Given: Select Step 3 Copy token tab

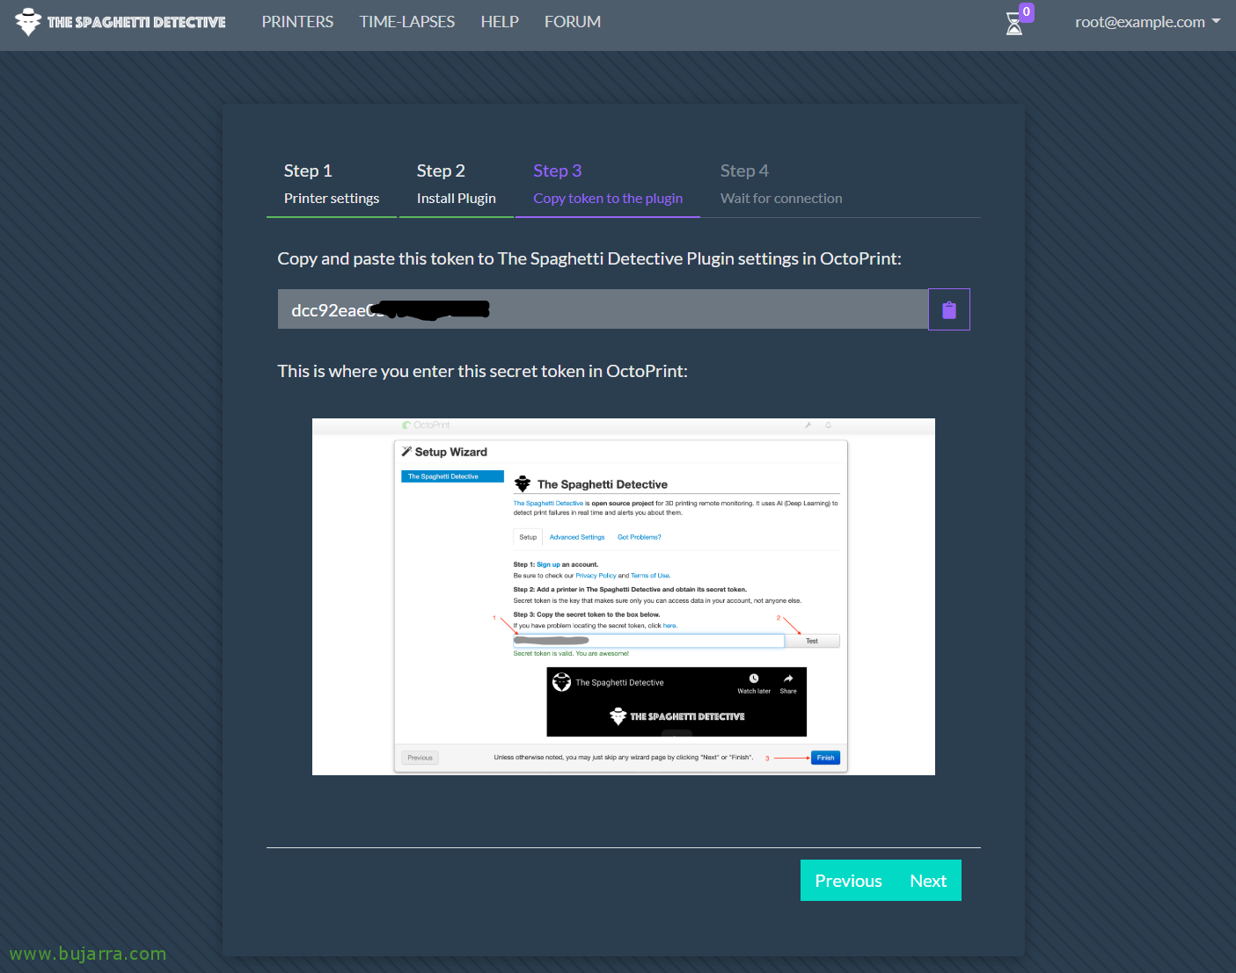Looking at the screenshot, I should point(608,184).
